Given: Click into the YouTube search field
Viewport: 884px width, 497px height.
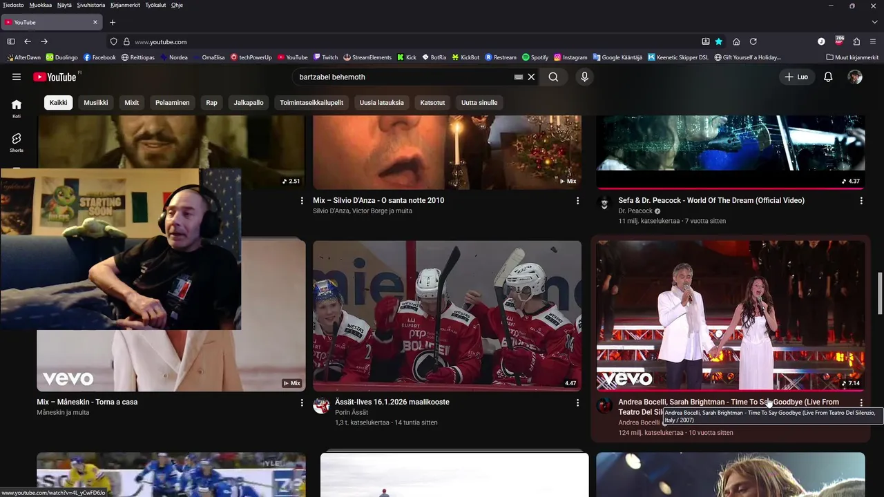Looking at the screenshot, I should click(x=404, y=77).
